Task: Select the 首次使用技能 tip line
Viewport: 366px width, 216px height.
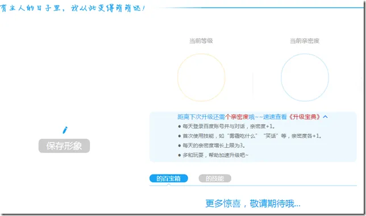Action: pos(249,136)
